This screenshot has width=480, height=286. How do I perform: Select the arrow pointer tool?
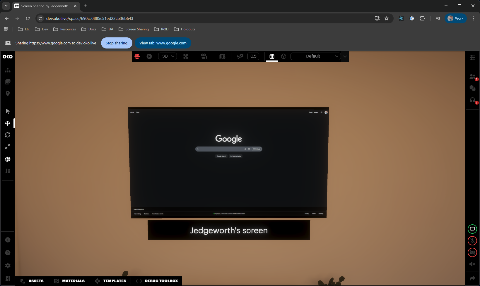coord(8,111)
